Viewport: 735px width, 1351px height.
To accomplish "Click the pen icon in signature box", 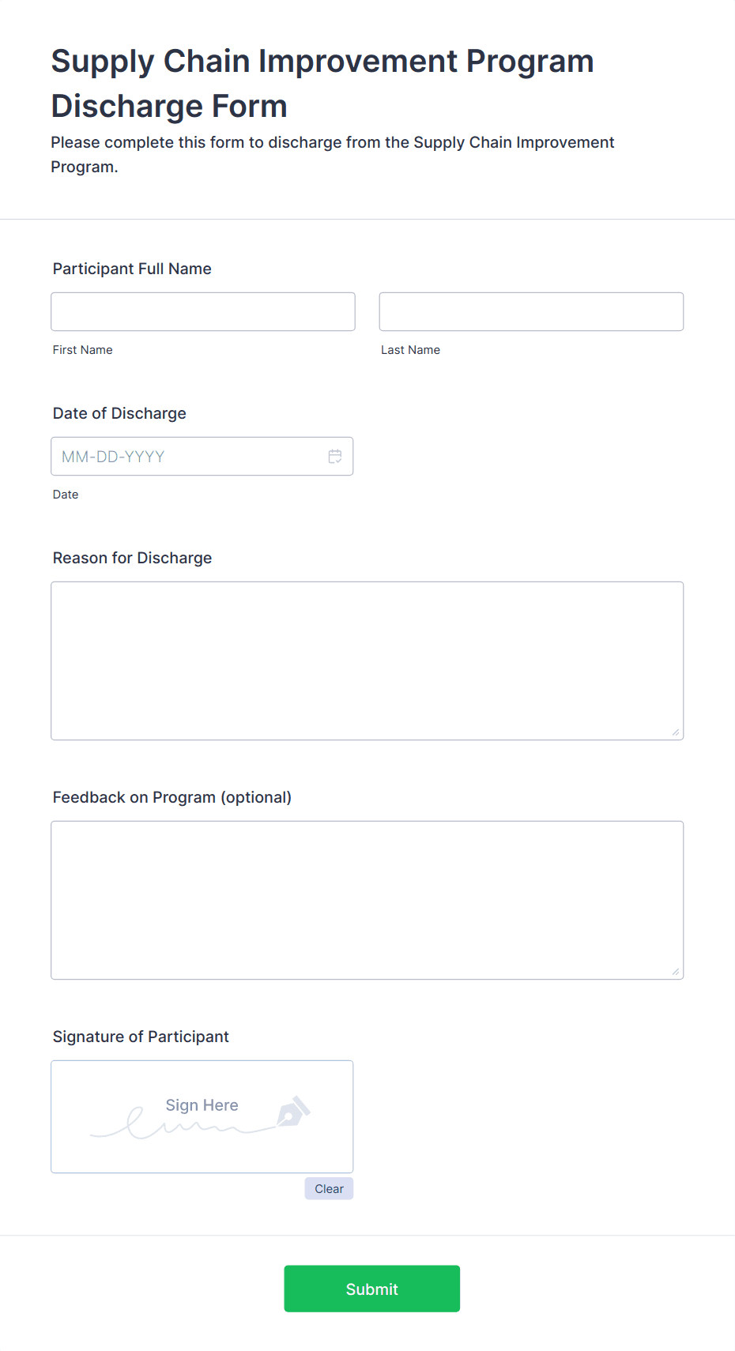I will (293, 1112).
